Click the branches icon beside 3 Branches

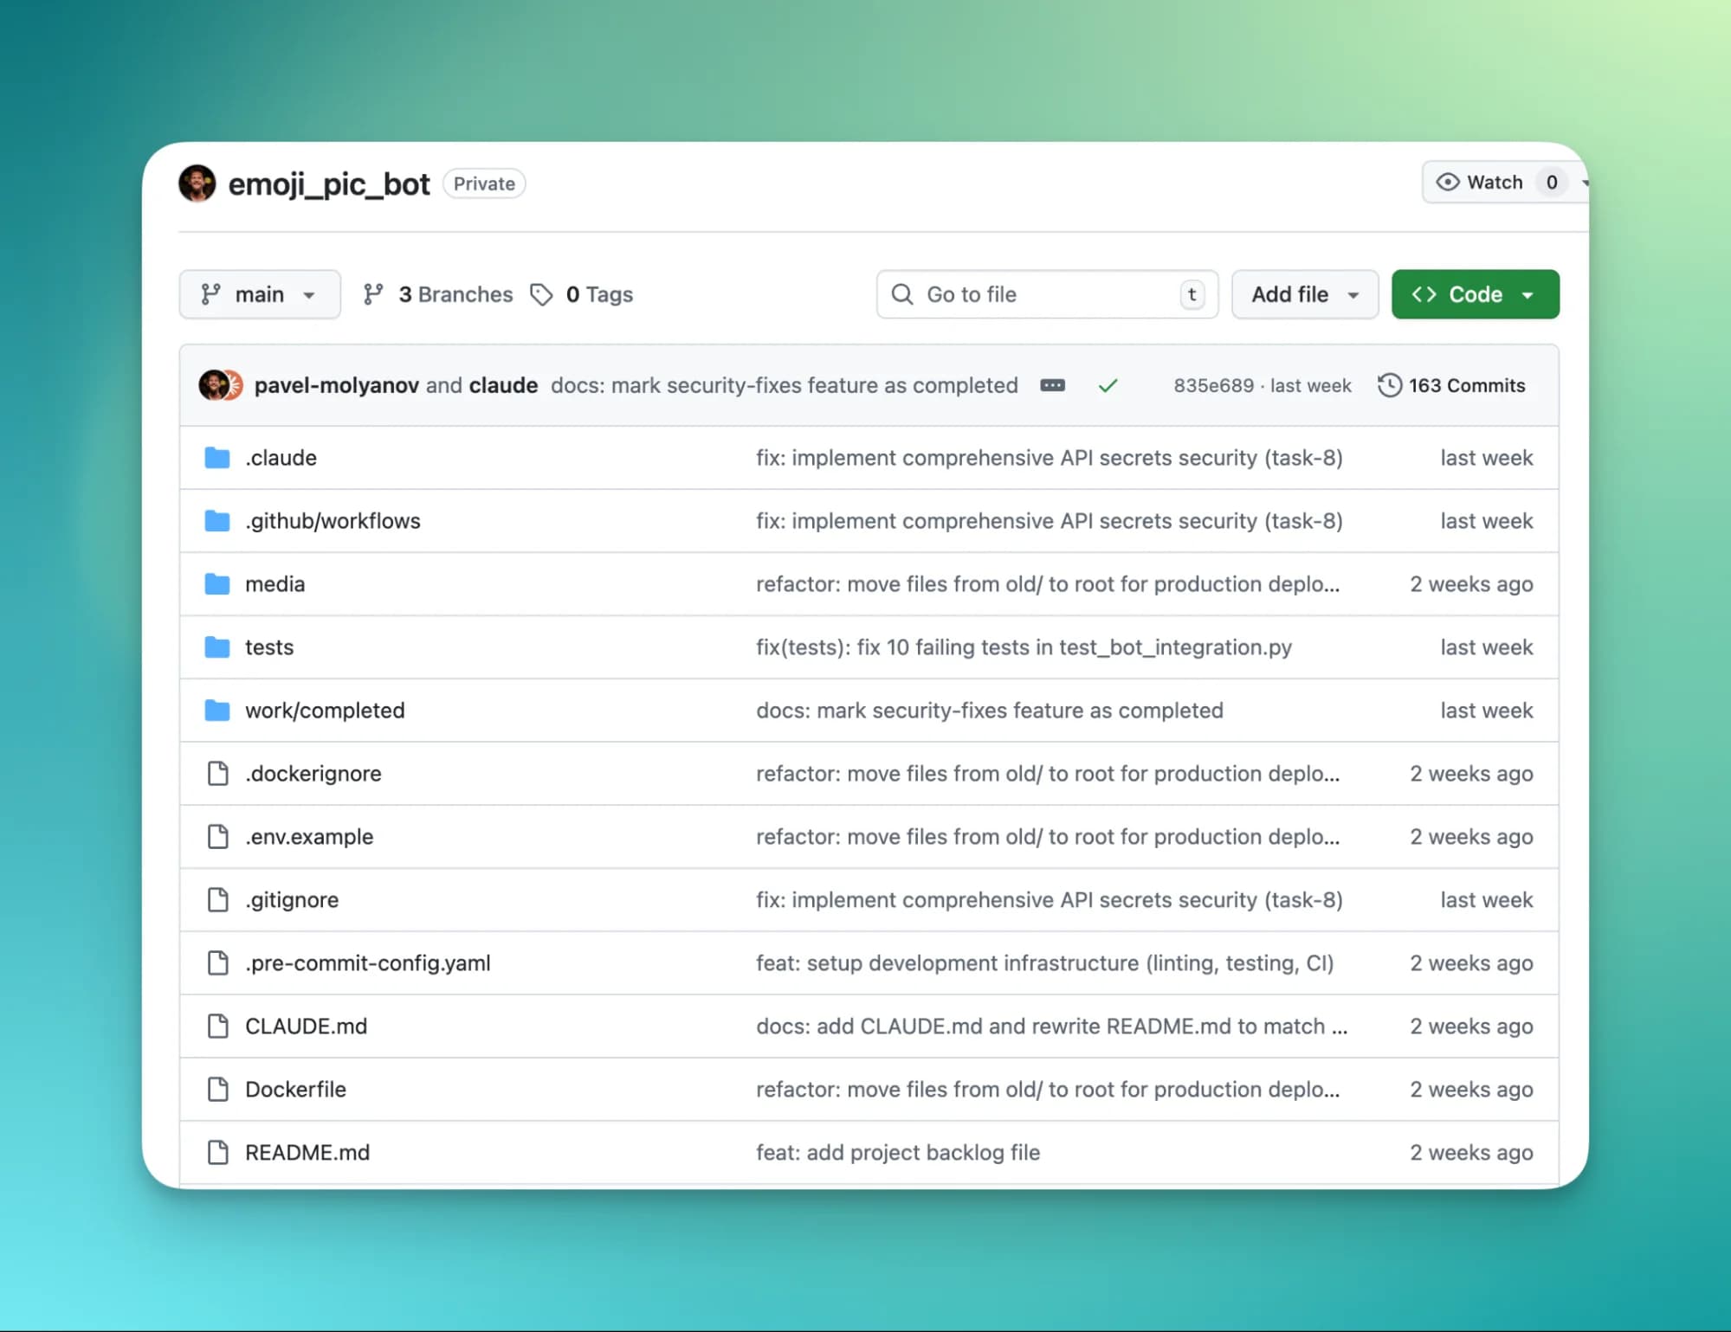point(373,295)
